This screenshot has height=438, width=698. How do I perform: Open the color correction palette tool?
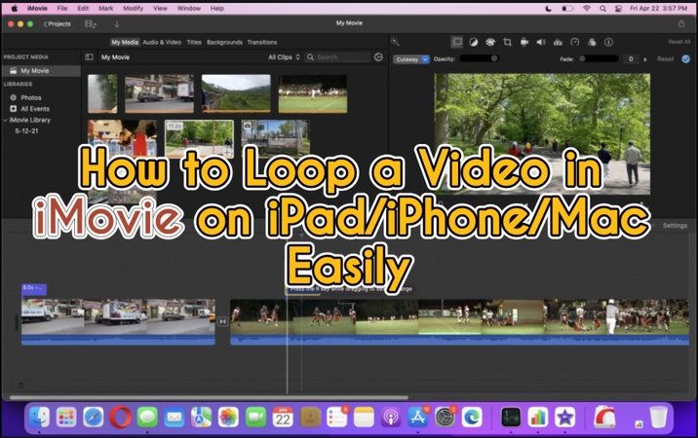pyautogui.click(x=489, y=42)
